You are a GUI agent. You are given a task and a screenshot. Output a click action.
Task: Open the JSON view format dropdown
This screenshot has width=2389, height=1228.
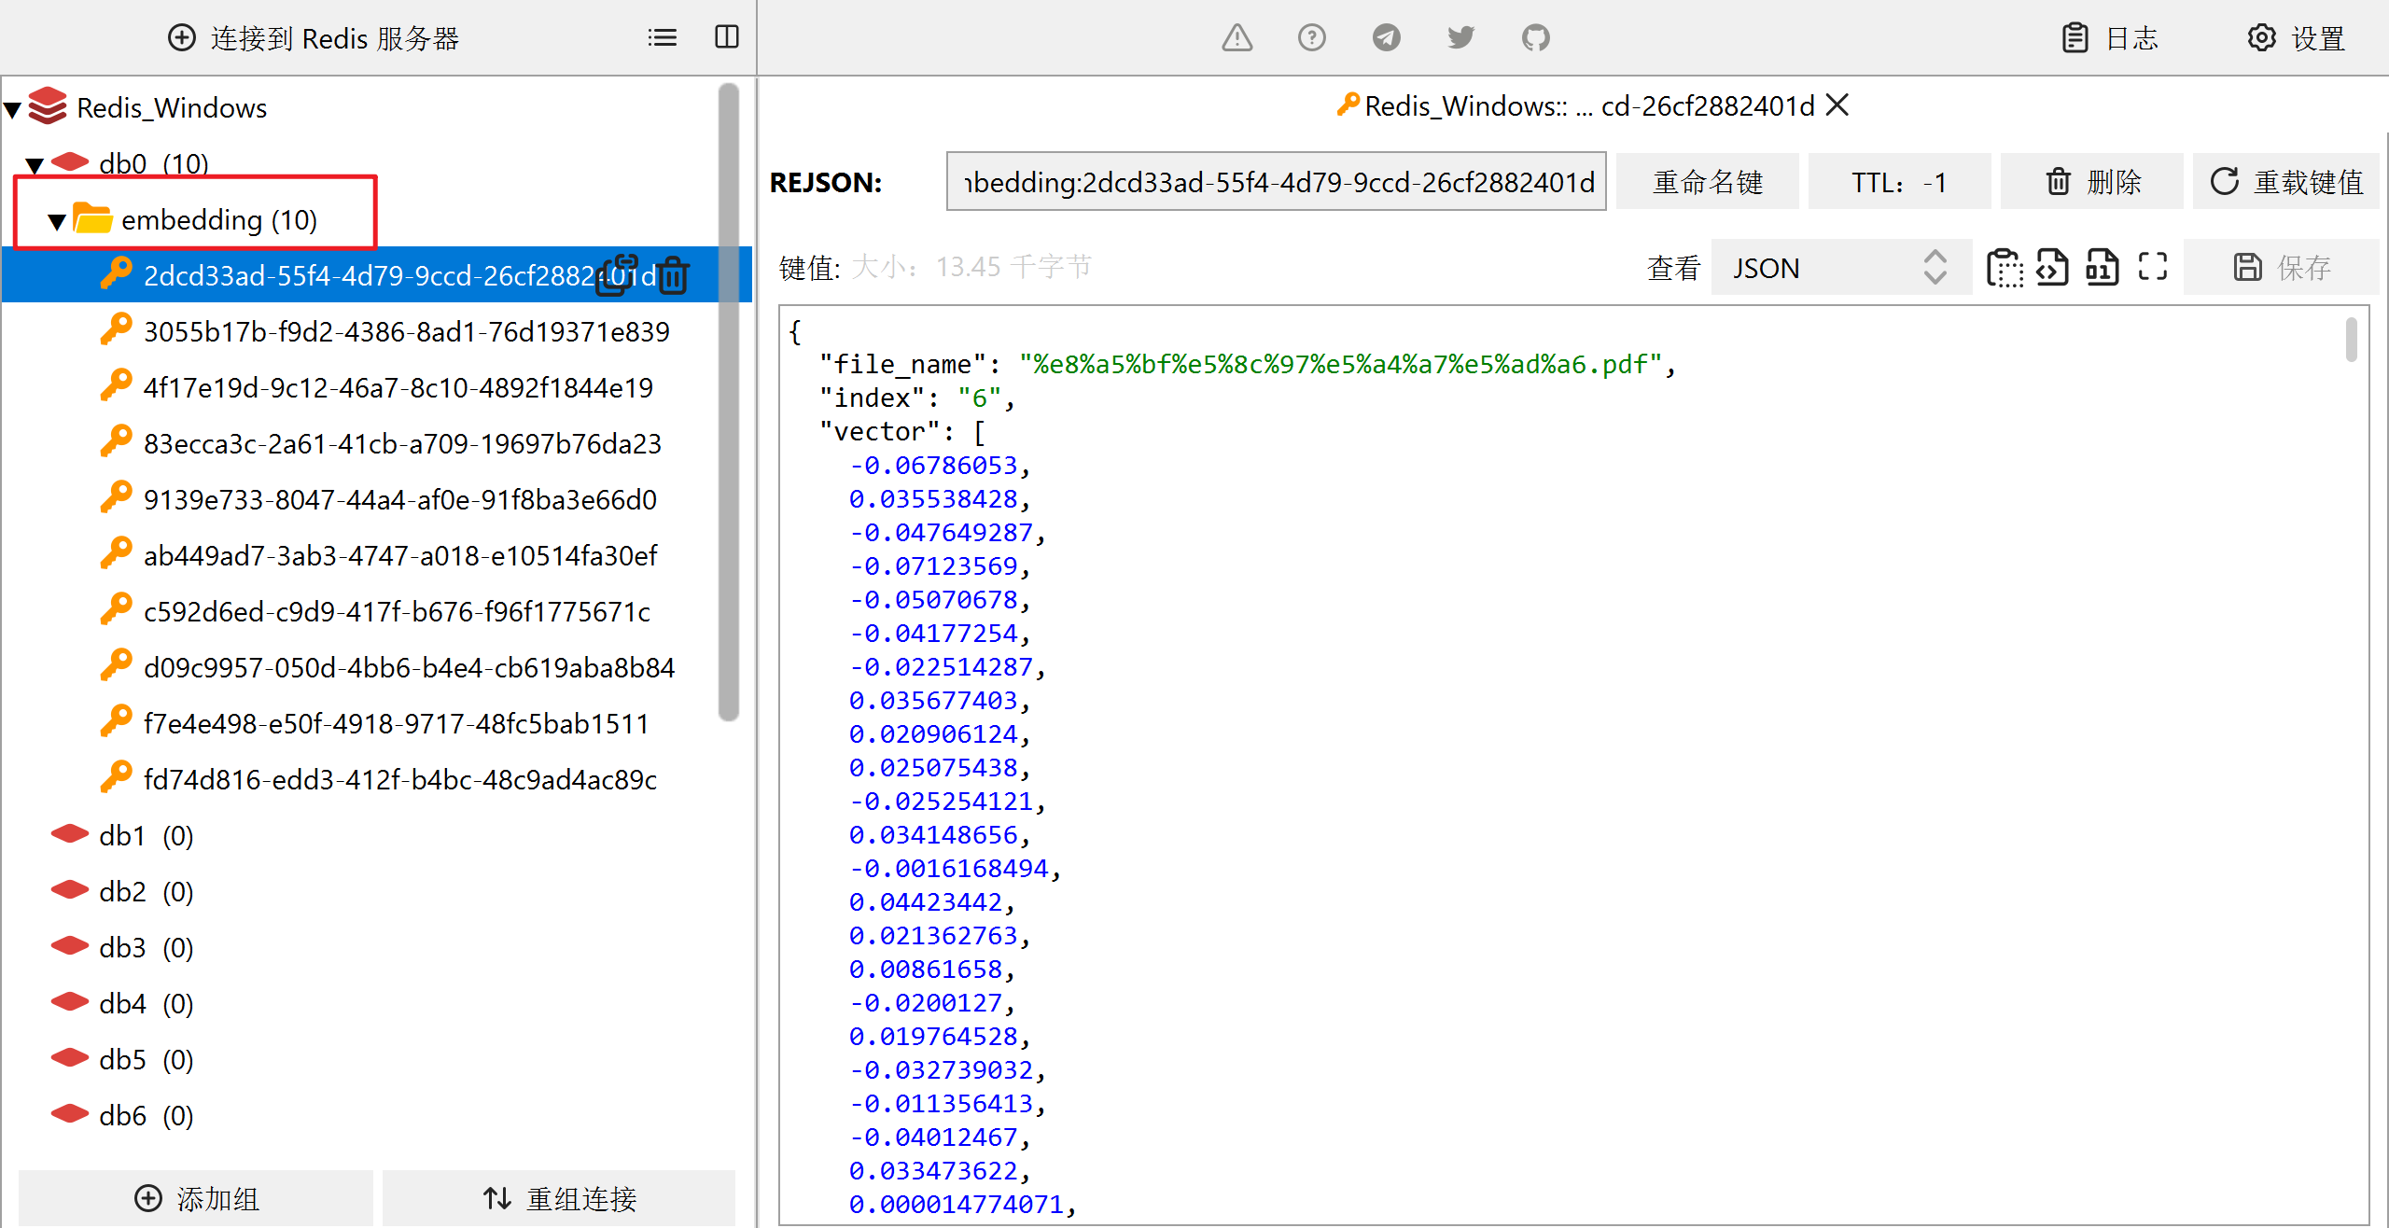pos(1839,268)
